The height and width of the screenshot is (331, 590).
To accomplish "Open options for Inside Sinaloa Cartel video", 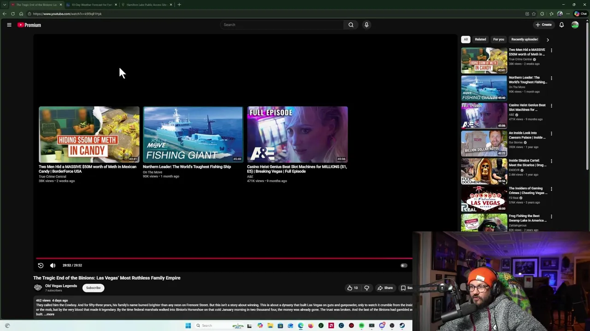I will pos(551,161).
